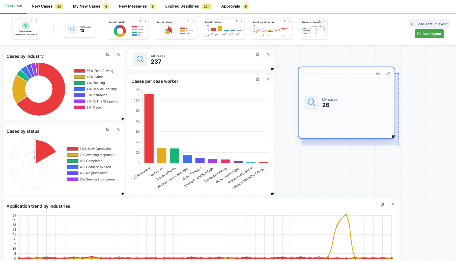Toggle the Deadline expired legend entry
Screen dimensions: 456x261
point(89,167)
